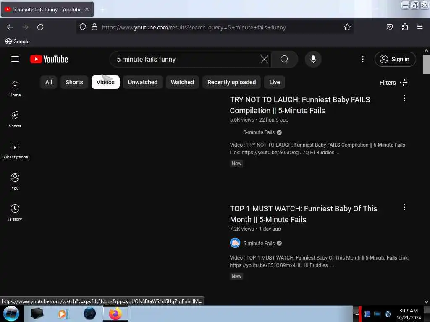Viewport: 430px width, 322px height.
Task: Open options menu for TOP 1 MUST WATCH video
Action: (x=404, y=207)
